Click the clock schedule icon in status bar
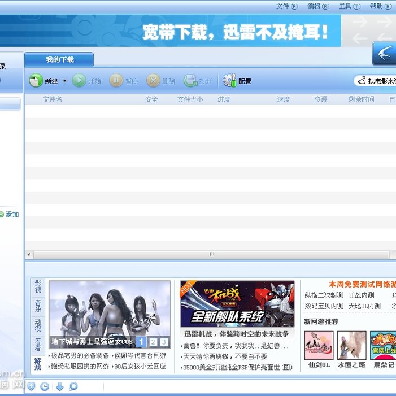Viewport: 396px width, 396px height. pyautogui.click(x=45, y=386)
